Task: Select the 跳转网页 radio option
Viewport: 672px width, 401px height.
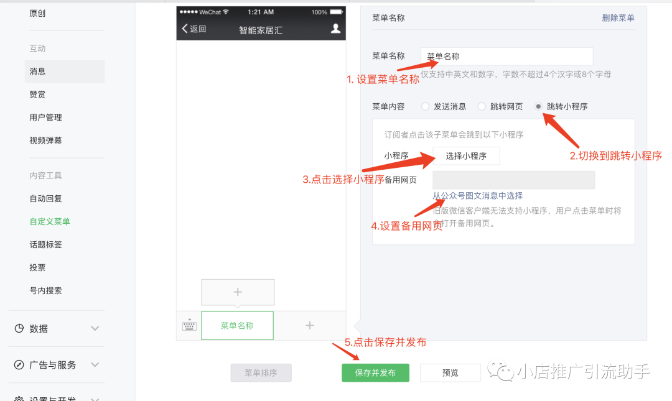Action: tap(482, 107)
